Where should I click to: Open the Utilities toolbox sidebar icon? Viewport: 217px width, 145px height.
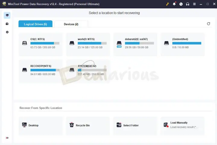[x=7, y=24]
